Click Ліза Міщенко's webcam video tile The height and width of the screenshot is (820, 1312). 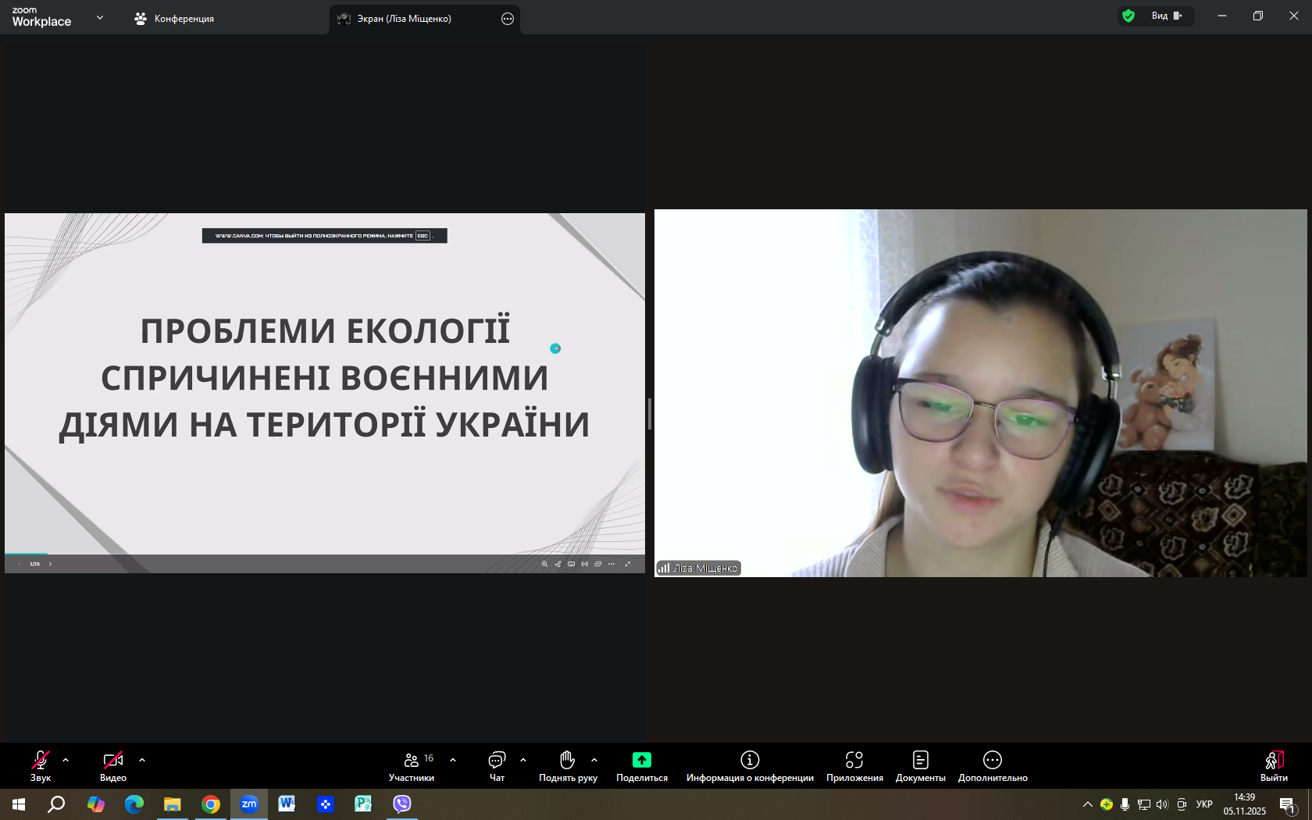pyautogui.click(x=980, y=393)
